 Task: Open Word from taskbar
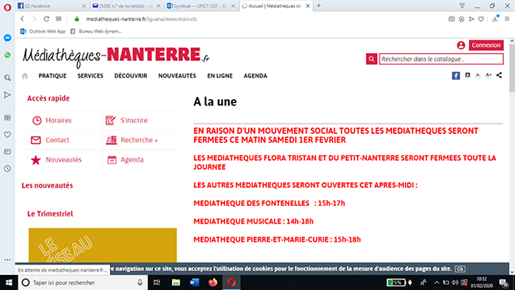pos(194,282)
